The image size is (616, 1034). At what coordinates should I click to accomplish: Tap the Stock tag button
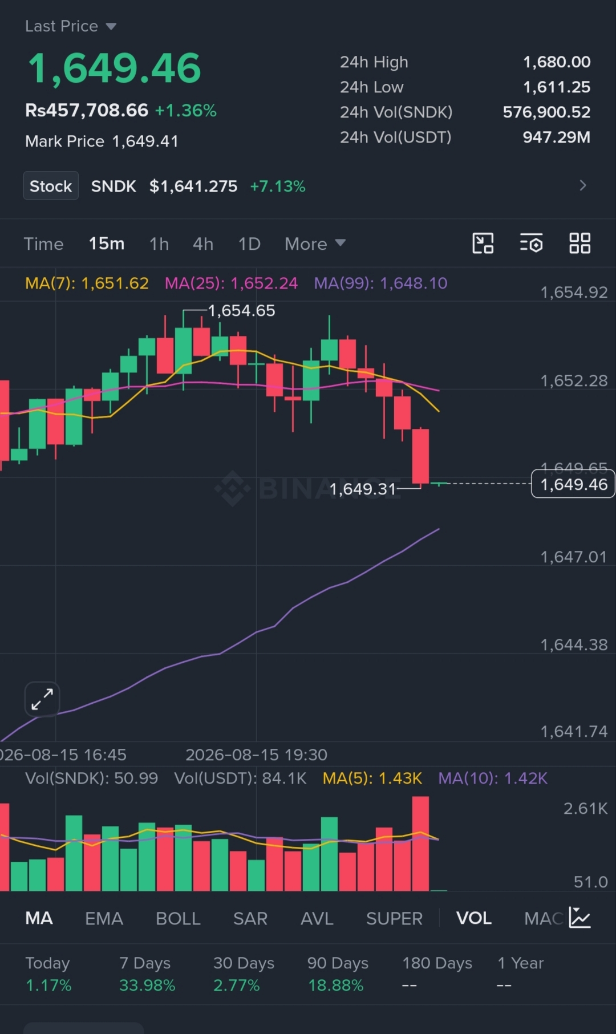tap(51, 186)
